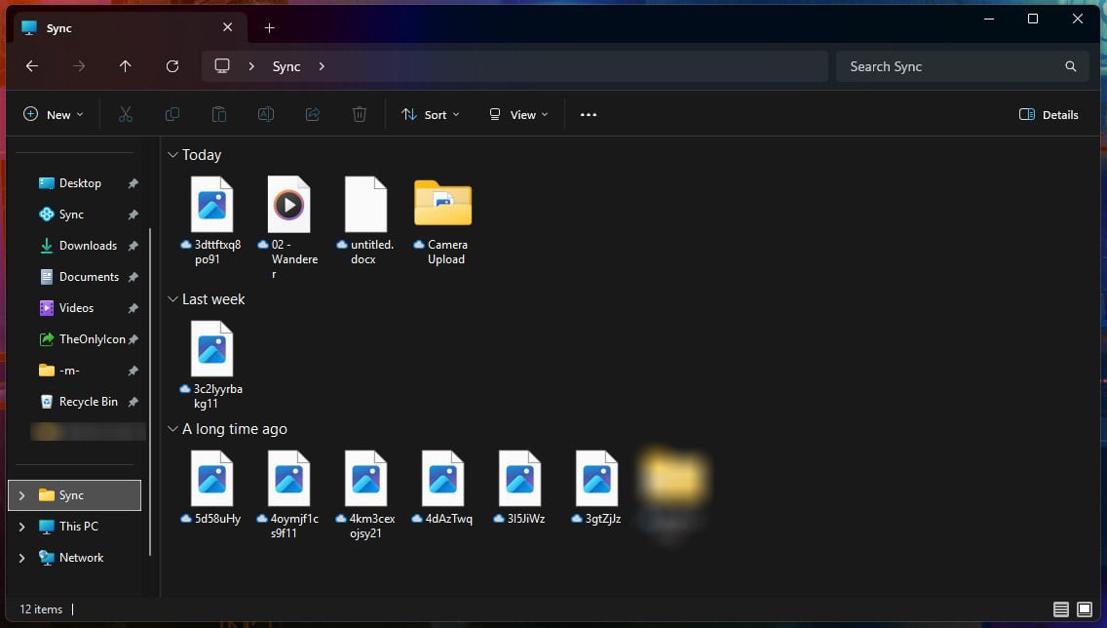Click the PC monitor icon in address bar
The image size is (1107, 628).
pyautogui.click(x=221, y=66)
